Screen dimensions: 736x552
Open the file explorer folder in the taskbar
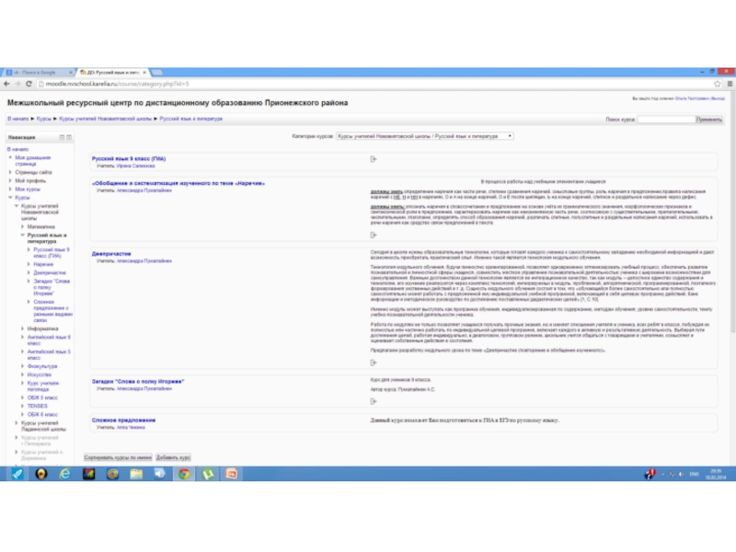pos(136,474)
